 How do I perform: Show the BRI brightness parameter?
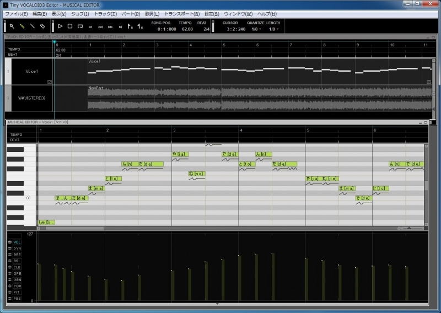tap(17, 261)
